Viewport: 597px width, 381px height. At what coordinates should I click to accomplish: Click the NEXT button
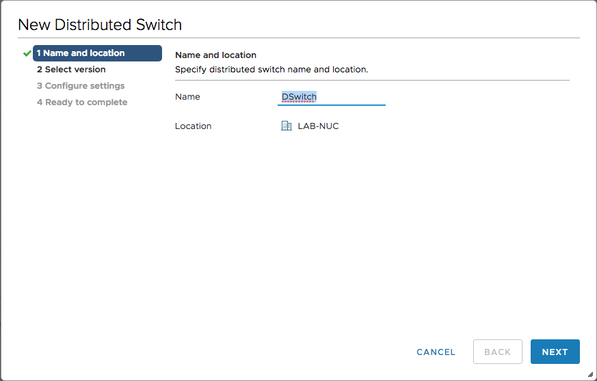click(555, 352)
